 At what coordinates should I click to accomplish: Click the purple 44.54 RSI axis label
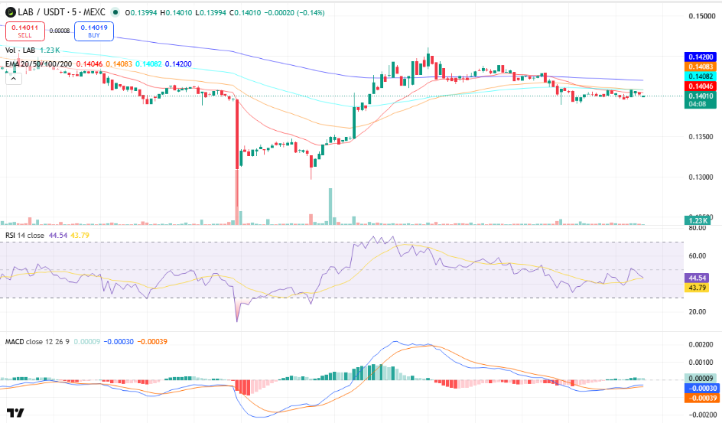[697, 278]
